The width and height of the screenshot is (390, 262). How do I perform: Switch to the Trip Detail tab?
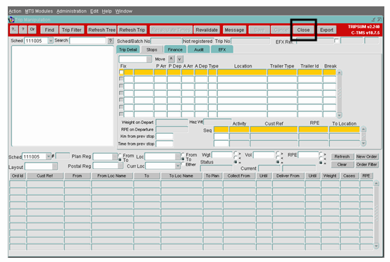tap(128, 49)
